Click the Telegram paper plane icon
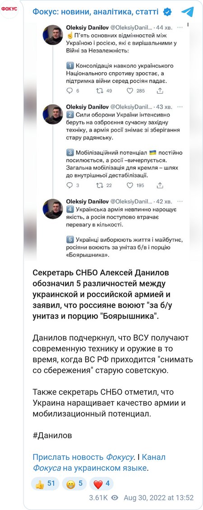The height and width of the screenshot is (510, 203). [x=187, y=12]
